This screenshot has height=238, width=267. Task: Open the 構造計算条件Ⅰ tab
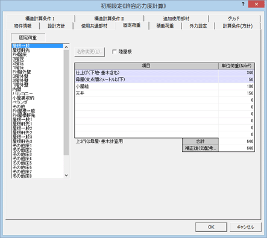(x=40, y=19)
